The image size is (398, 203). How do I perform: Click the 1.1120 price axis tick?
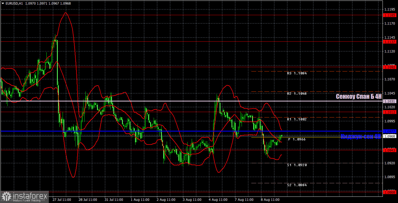coord(389,51)
